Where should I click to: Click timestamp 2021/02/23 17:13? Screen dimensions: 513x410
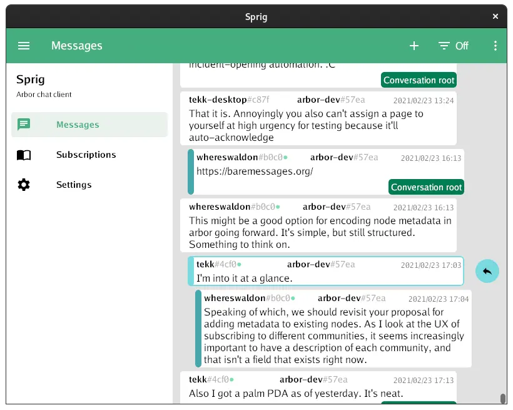tap(424, 380)
